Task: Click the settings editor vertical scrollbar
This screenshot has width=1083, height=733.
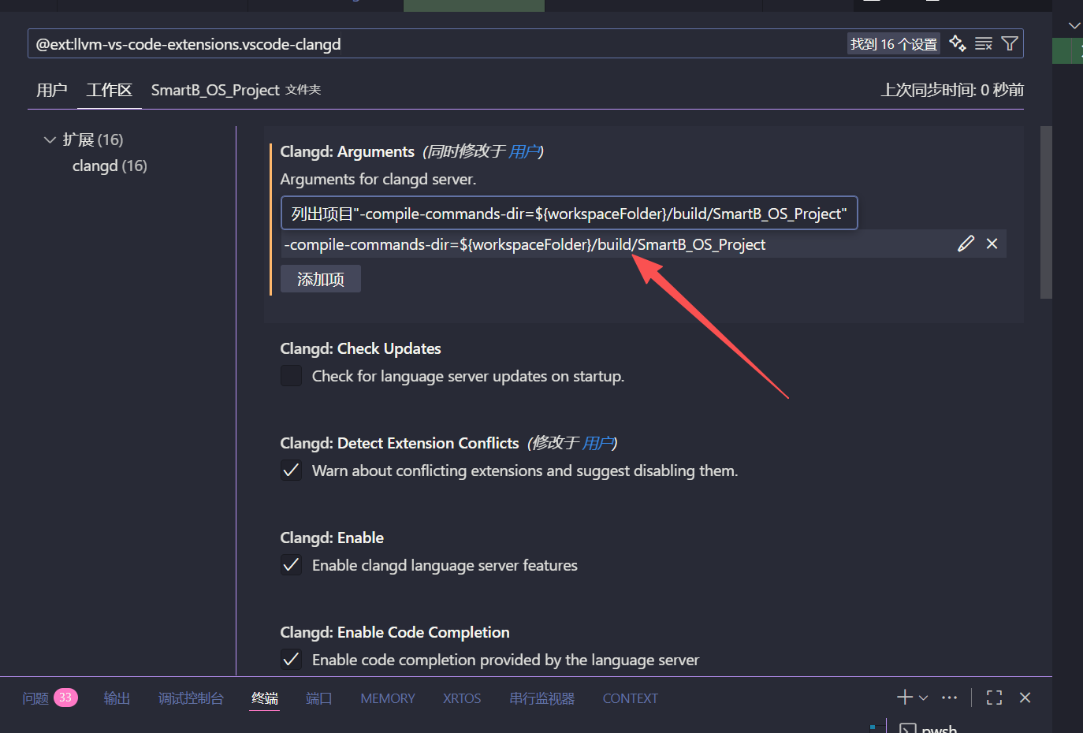Action: coord(1046,213)
